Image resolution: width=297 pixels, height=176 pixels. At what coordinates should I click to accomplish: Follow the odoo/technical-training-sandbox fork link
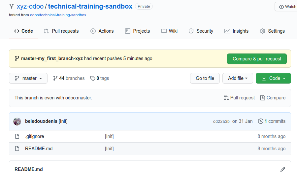click(58, 15)
